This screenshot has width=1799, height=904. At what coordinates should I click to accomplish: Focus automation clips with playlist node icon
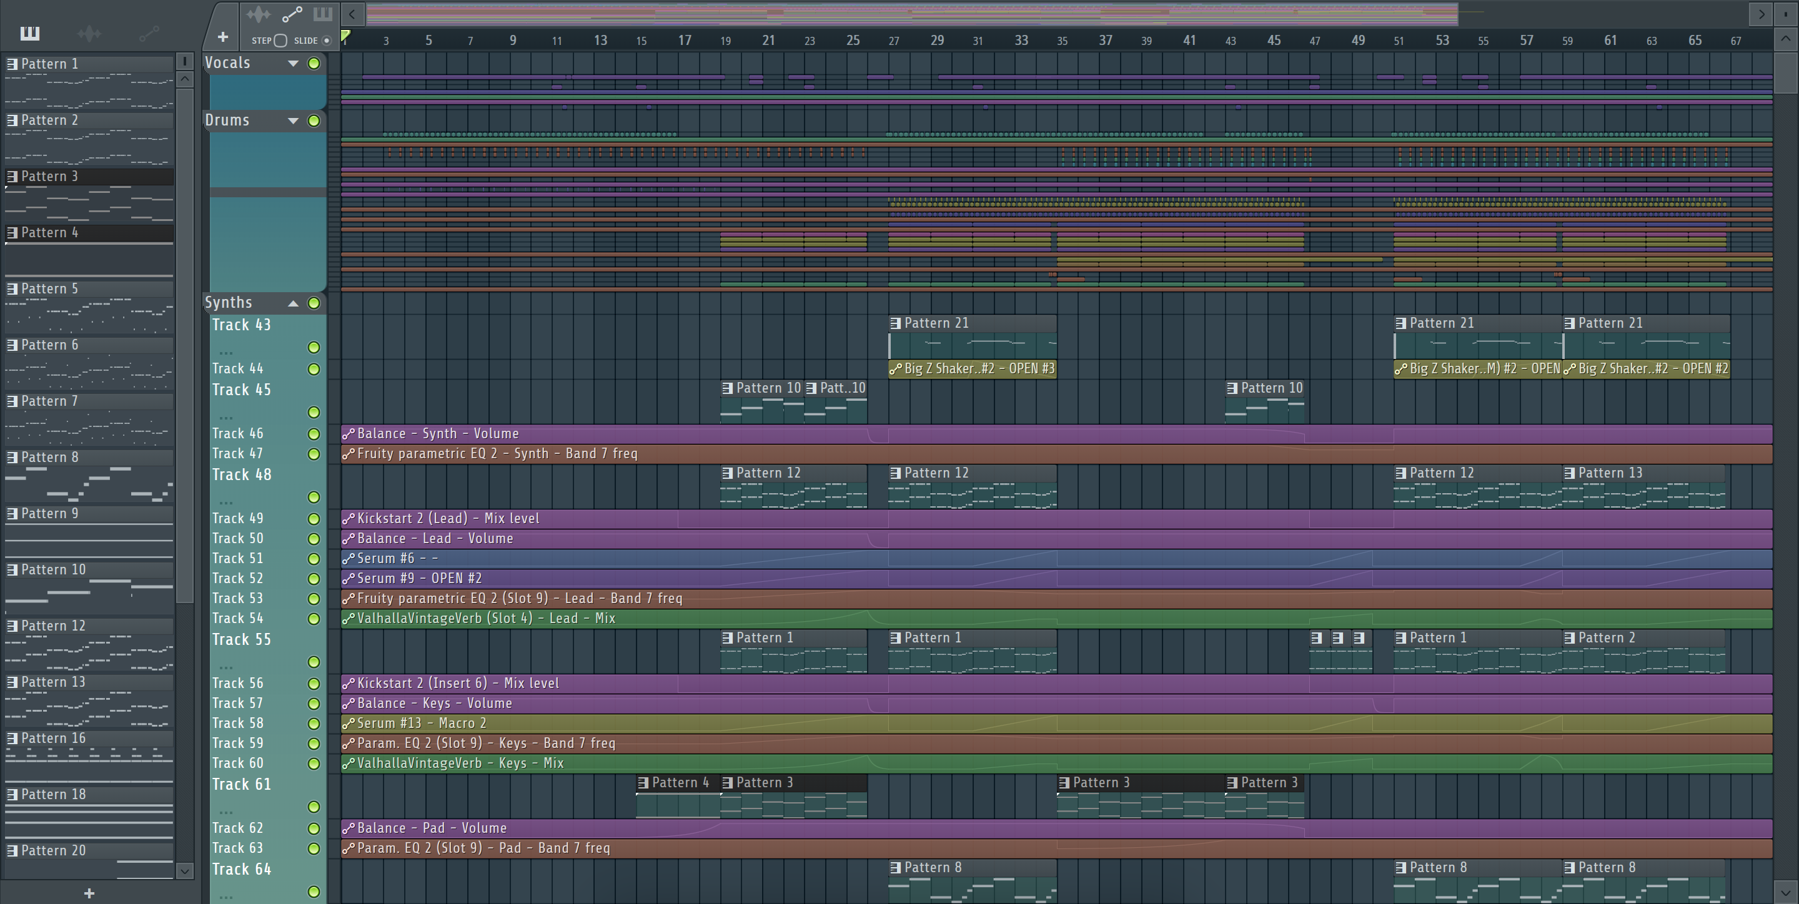tap(292, 14)
